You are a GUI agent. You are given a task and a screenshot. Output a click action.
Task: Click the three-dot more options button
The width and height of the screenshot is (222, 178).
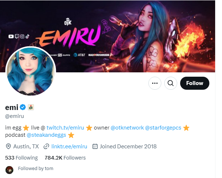point(155,83)
